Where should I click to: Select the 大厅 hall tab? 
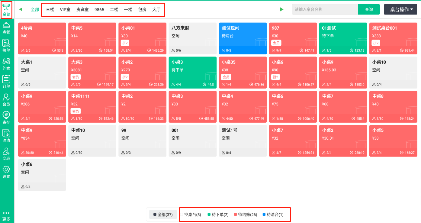156,9
